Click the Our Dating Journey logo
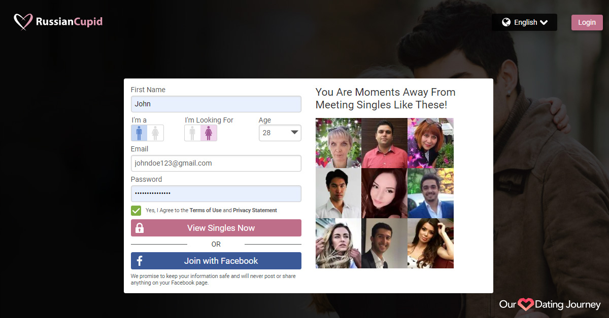Viewport: 609px width, 318px height. click(550, 304)
